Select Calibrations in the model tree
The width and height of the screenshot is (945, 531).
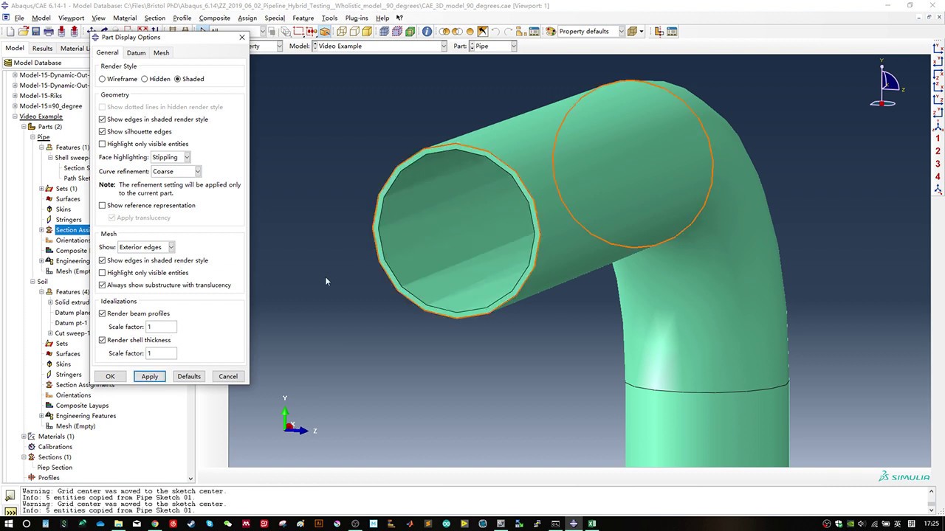pyautogui.click(x=55, y=447)
